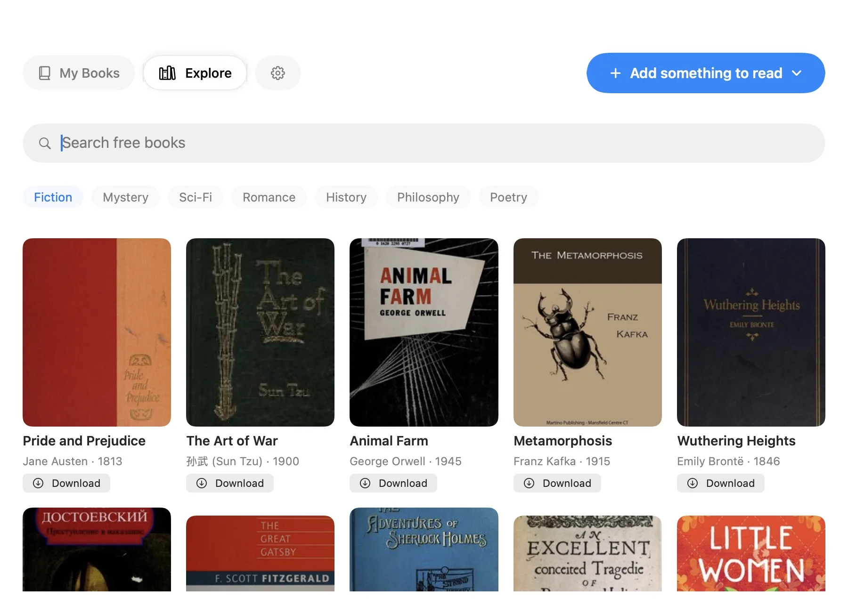Viewport: 848px width, 614px height.
Task: Click the Pride and Prejudice title
Action: tap(84, 441)
